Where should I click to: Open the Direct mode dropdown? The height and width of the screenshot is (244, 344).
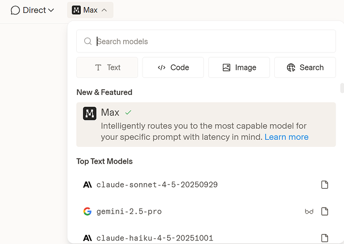(32, 10)
